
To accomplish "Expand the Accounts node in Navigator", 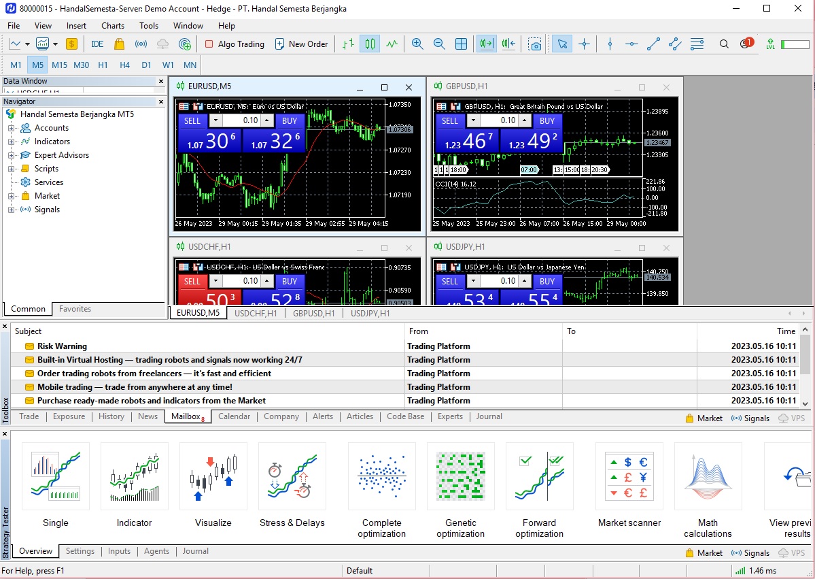I will click(11, 128).
